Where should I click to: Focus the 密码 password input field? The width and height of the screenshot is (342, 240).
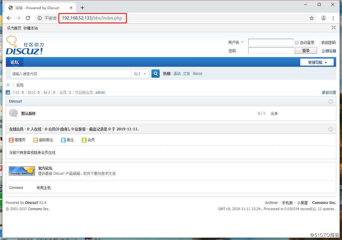(x=271, y=51)
